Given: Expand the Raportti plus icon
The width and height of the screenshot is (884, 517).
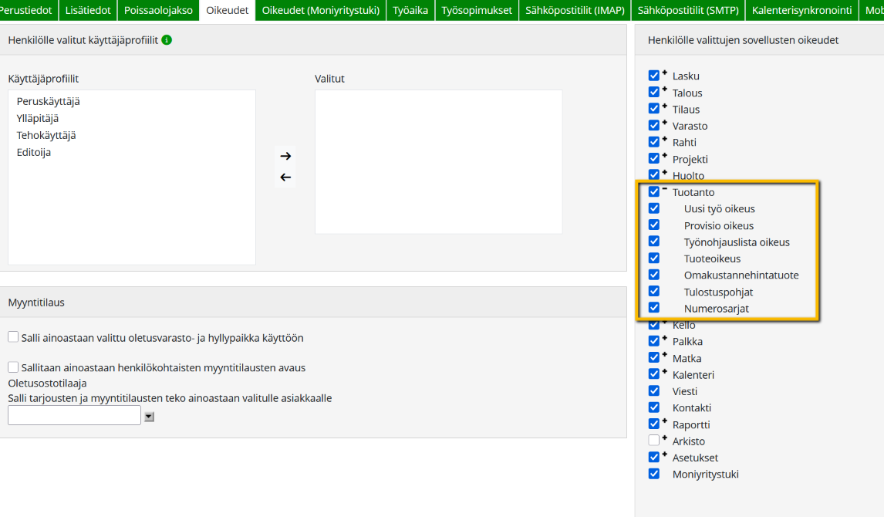Looking at the screenshot, I should [665, 421].
